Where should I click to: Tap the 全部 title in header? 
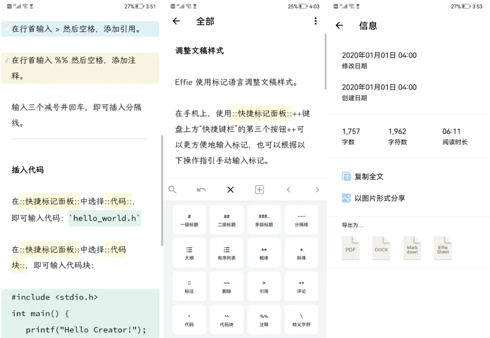205,21
